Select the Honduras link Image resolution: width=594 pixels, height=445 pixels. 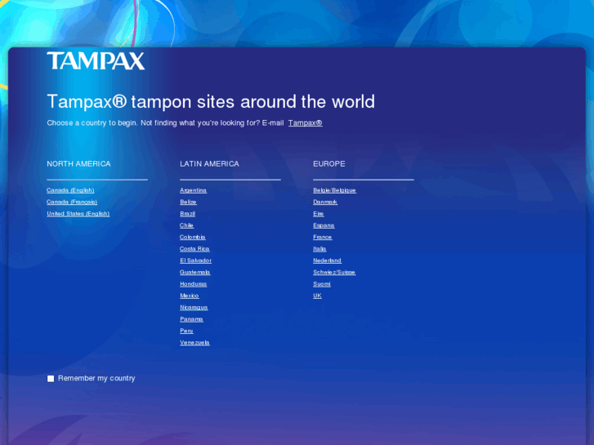[193, 284]
